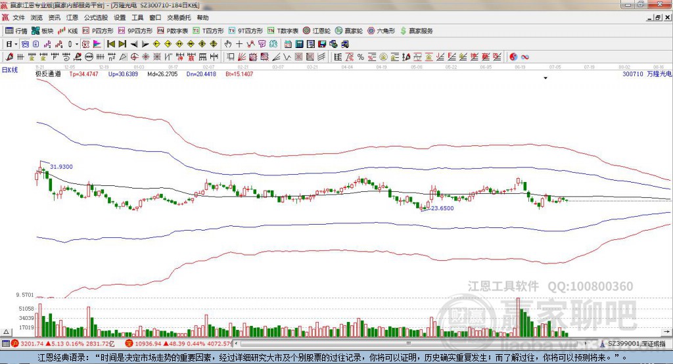Open the 行情 quotes view

click(16, 31)
